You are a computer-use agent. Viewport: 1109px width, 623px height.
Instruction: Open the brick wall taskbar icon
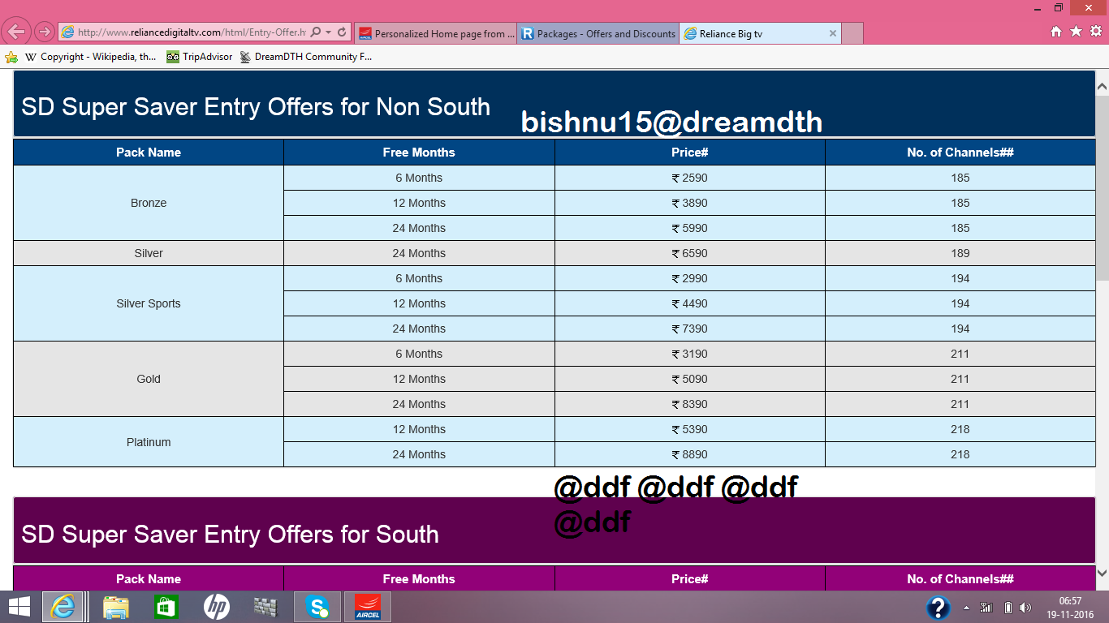pos(265,607)
